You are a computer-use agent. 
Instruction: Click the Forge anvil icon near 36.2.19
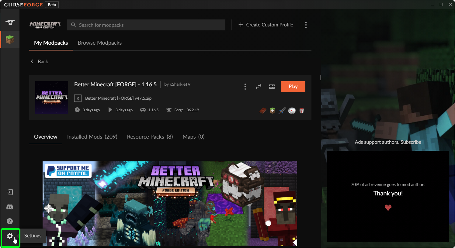coord(169,110)
